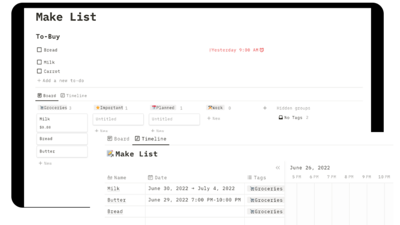The image size is (400, 225).
Task: Click the To-Buy heading
Action: [x=48, y=37]
